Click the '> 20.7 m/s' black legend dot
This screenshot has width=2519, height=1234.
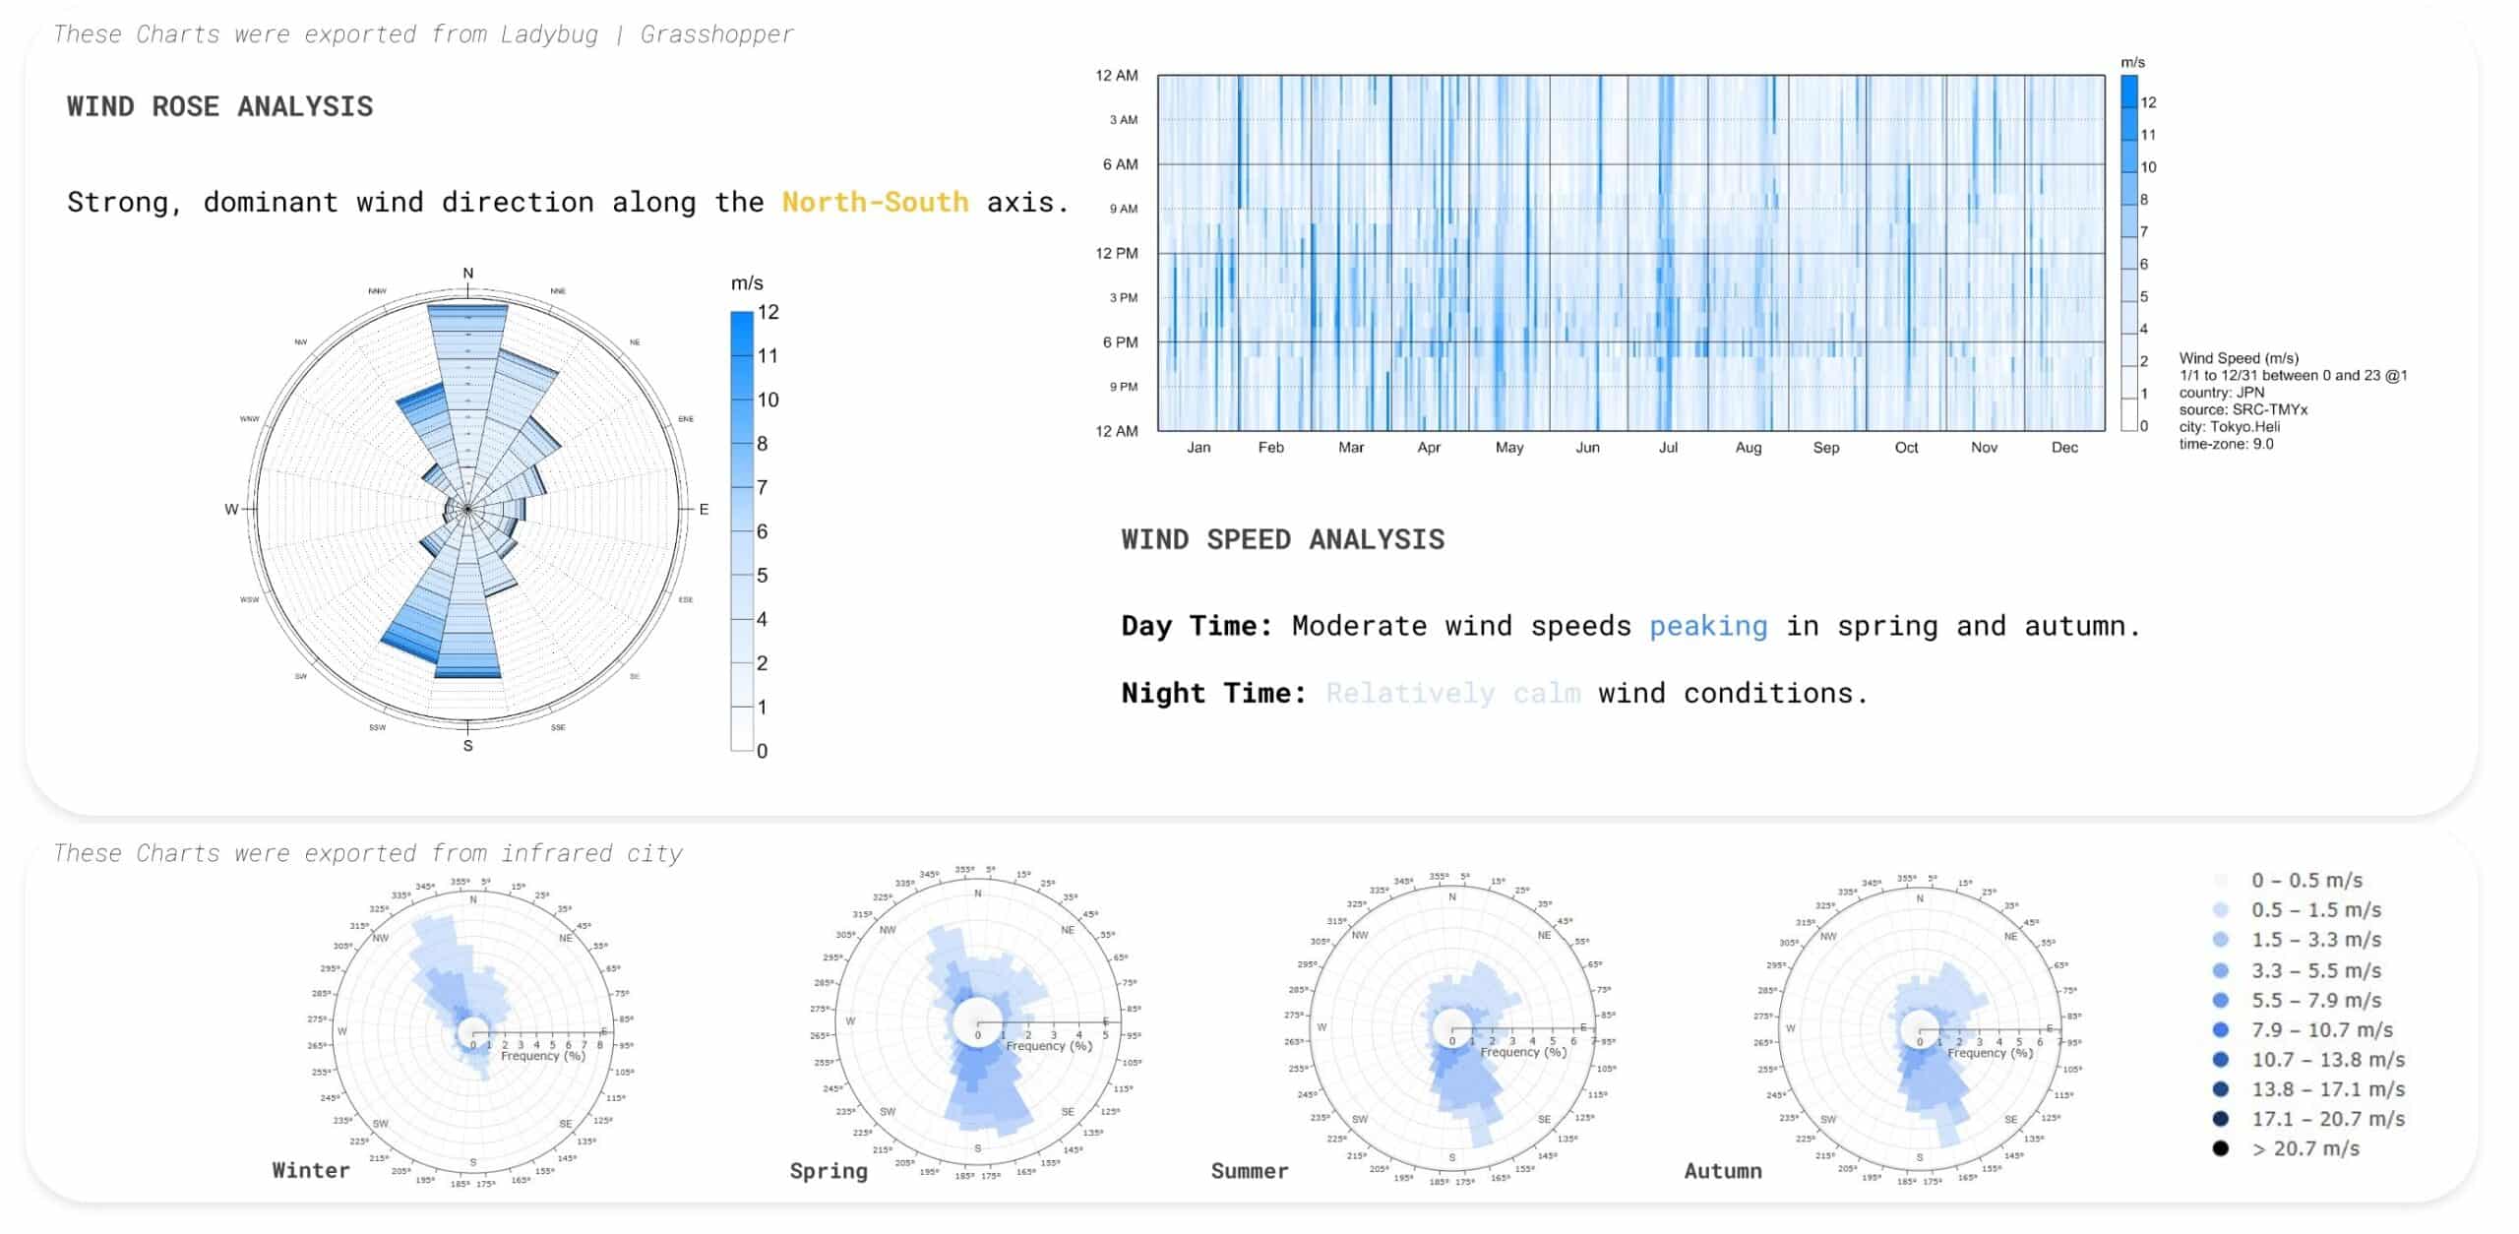point(2221,1148)
